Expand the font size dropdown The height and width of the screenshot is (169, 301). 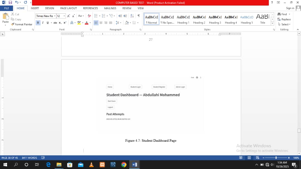pos(64,16)
